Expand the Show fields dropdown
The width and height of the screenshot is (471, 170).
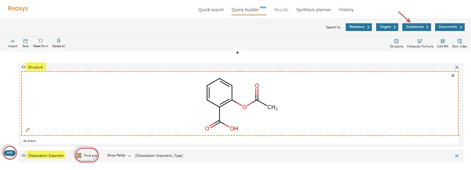point(119,155)
